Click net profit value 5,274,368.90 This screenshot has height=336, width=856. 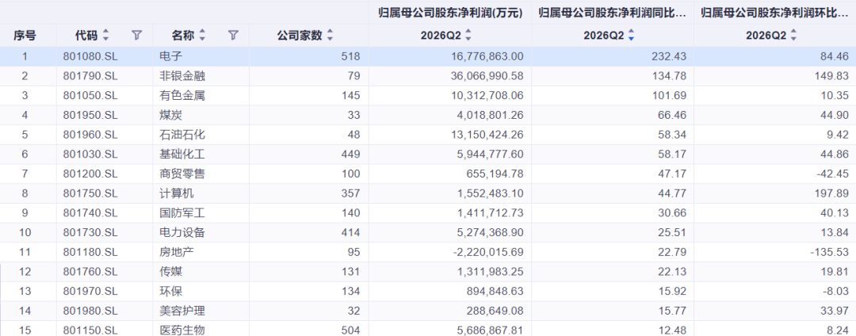point(491,233)
